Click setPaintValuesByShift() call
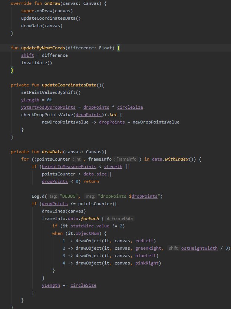This screenshot has width=231, height=309. (51, 92)
